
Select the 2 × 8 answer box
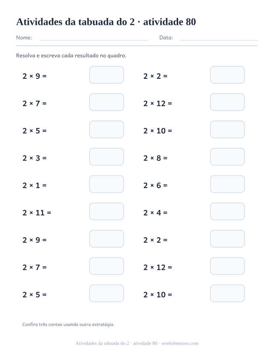coord(227,157)
